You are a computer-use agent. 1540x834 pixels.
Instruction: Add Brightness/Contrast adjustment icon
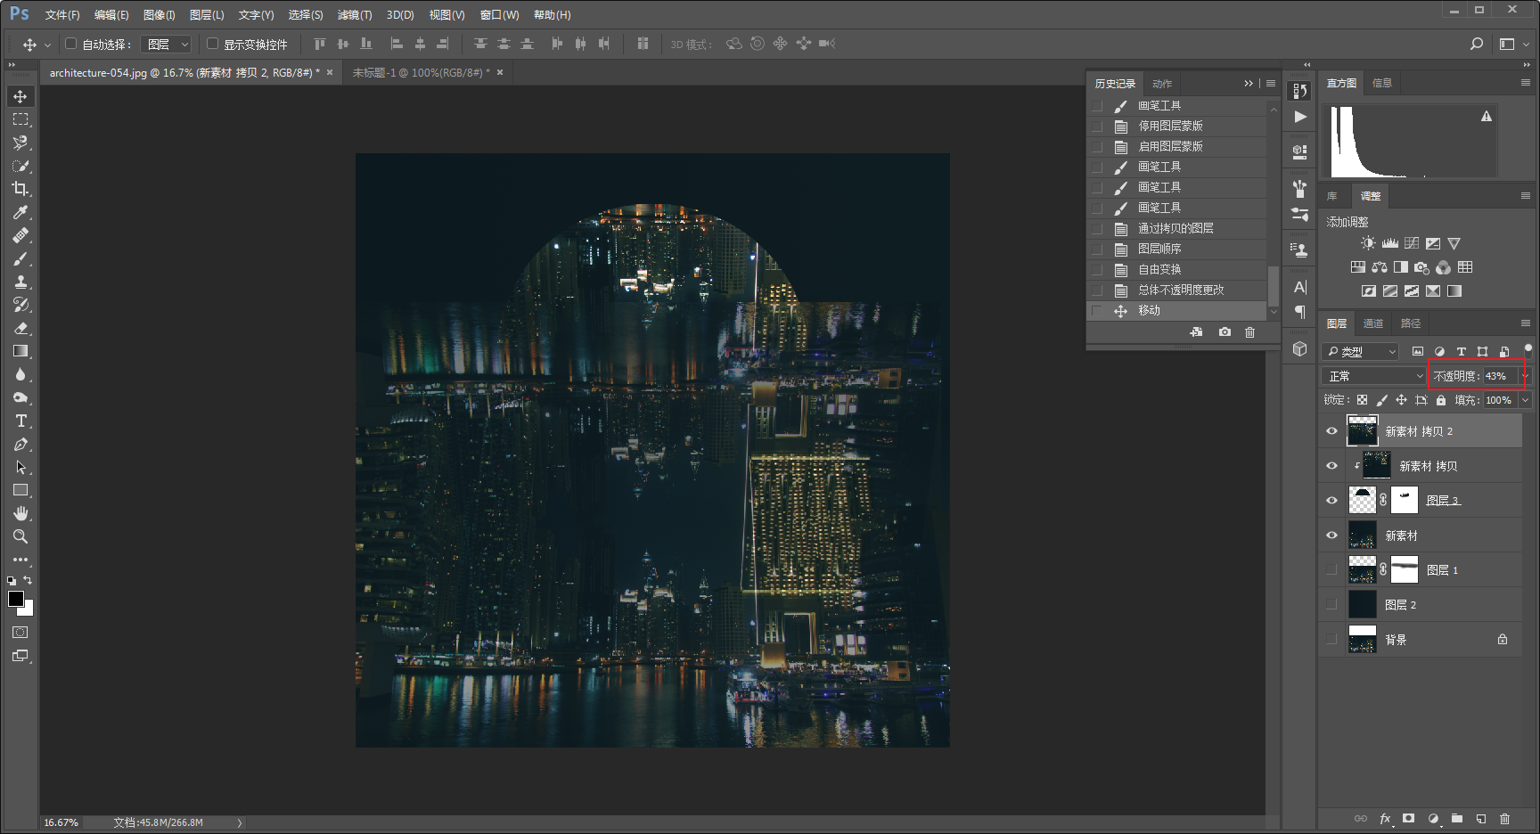pyautogui.click(x=1368, y=243)
